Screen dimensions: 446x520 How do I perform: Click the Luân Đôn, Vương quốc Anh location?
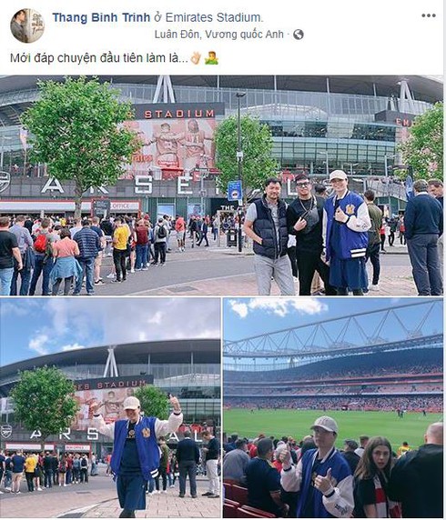click(x=218, y=35)
